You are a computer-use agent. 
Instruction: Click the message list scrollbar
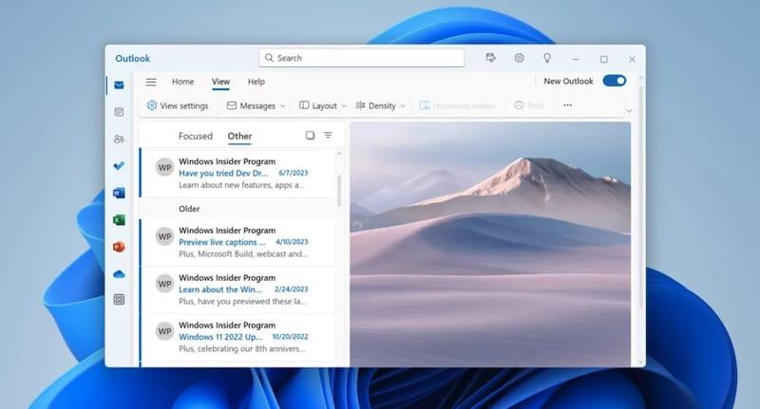(x=339, y=190)
